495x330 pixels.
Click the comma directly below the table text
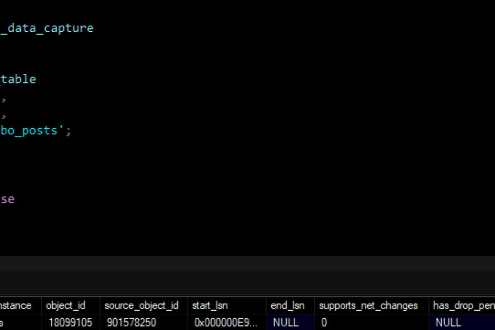point(3,99)
